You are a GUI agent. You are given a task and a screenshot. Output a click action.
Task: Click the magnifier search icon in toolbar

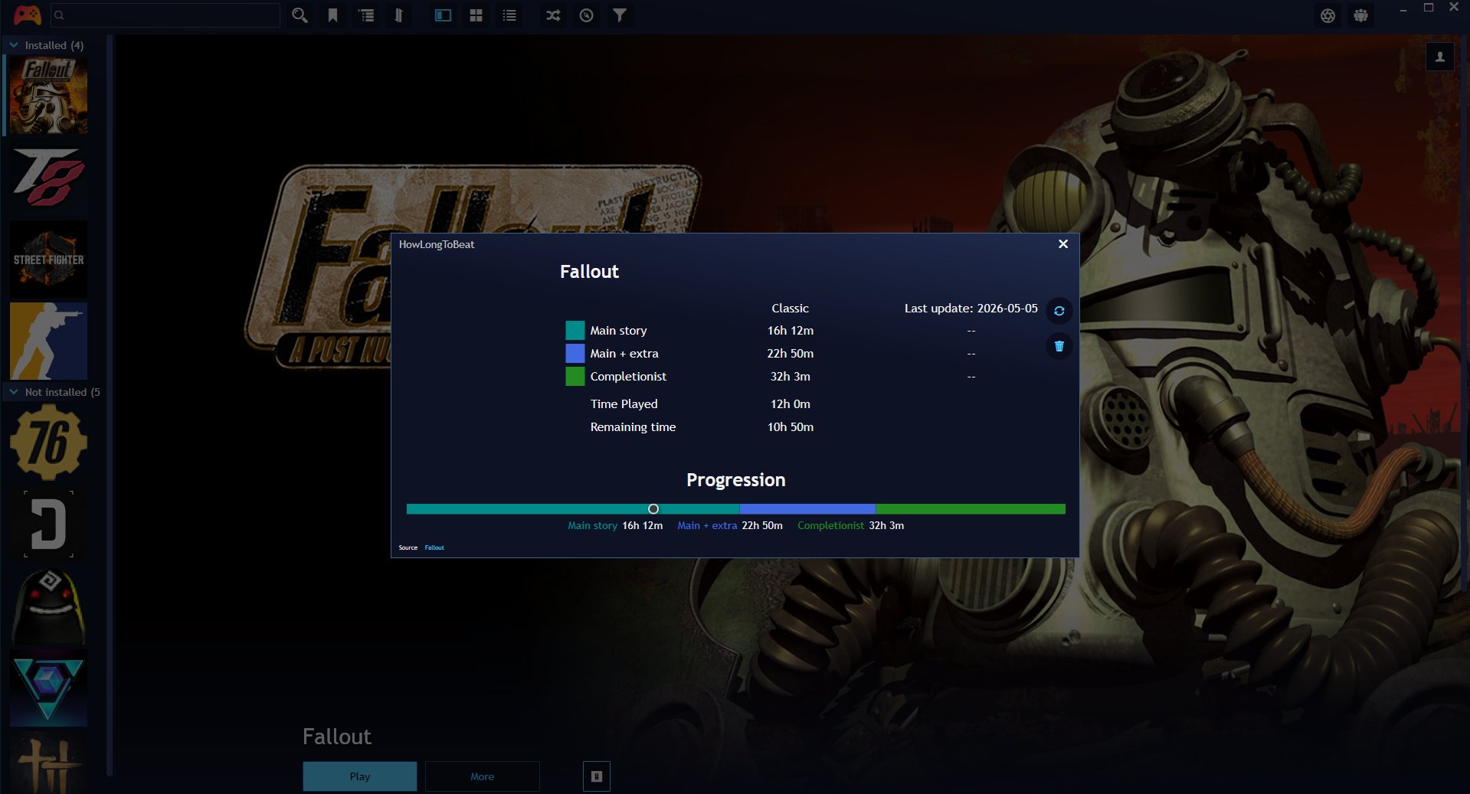pyautogui.click(x=300, y=15)
